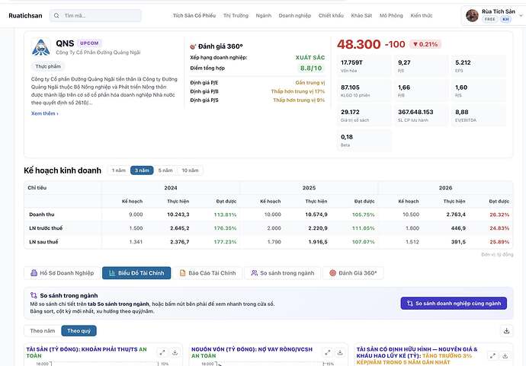This screenshot has width=526, height=366.
Task: Open Kiến thức menu
Action: point(422,15)
